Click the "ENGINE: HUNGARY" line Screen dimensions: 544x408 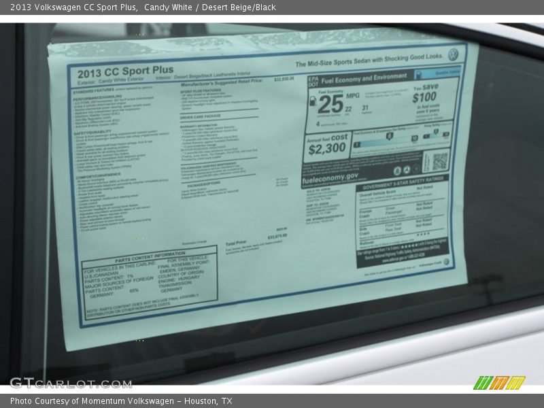[x=179, y=279]
